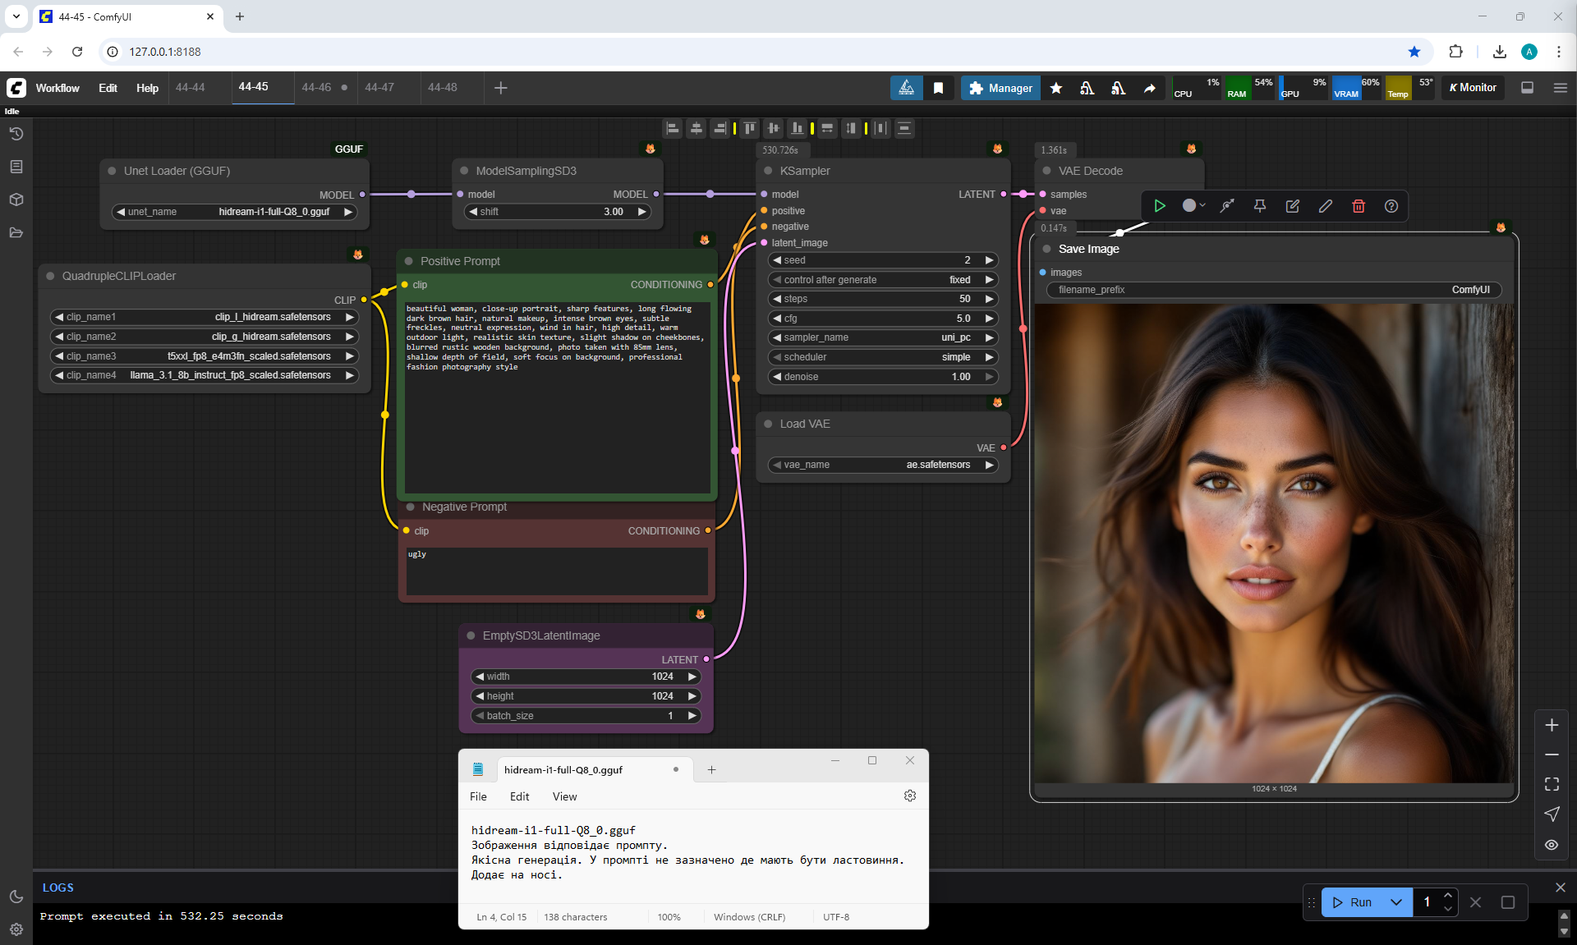Increase the steps value with right arrow
The height and width of the screenshot is (945, 1577).
pyautogui.click(x=989, y=299)
